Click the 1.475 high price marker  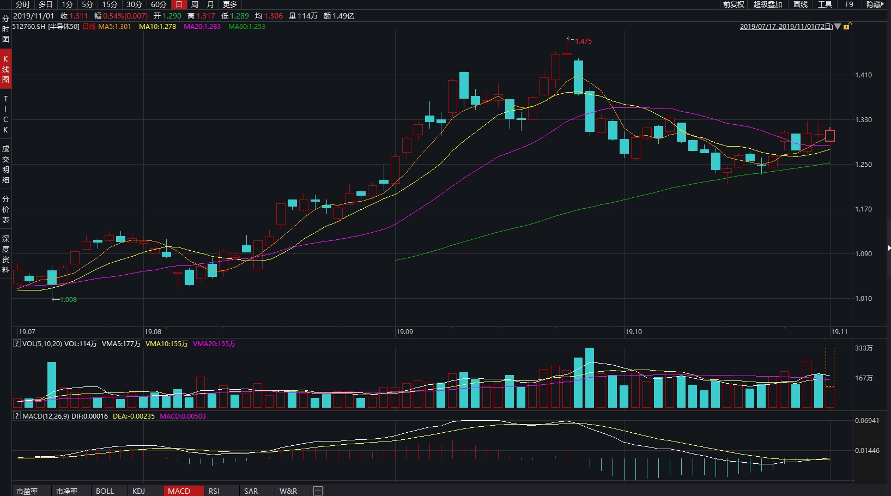coord(583,41)
